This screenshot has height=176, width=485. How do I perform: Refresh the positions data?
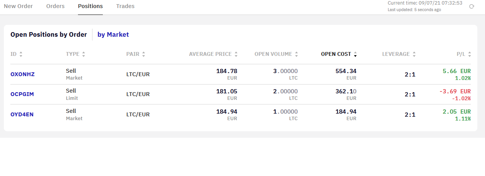[x=472, y=7]
